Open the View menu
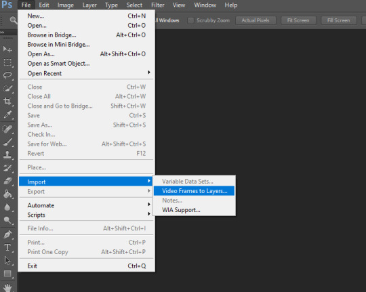This screenshot has width=366, height=292. pos(179,5)
